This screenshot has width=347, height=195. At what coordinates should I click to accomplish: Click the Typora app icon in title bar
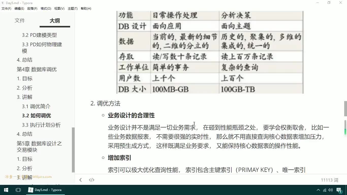3,3
